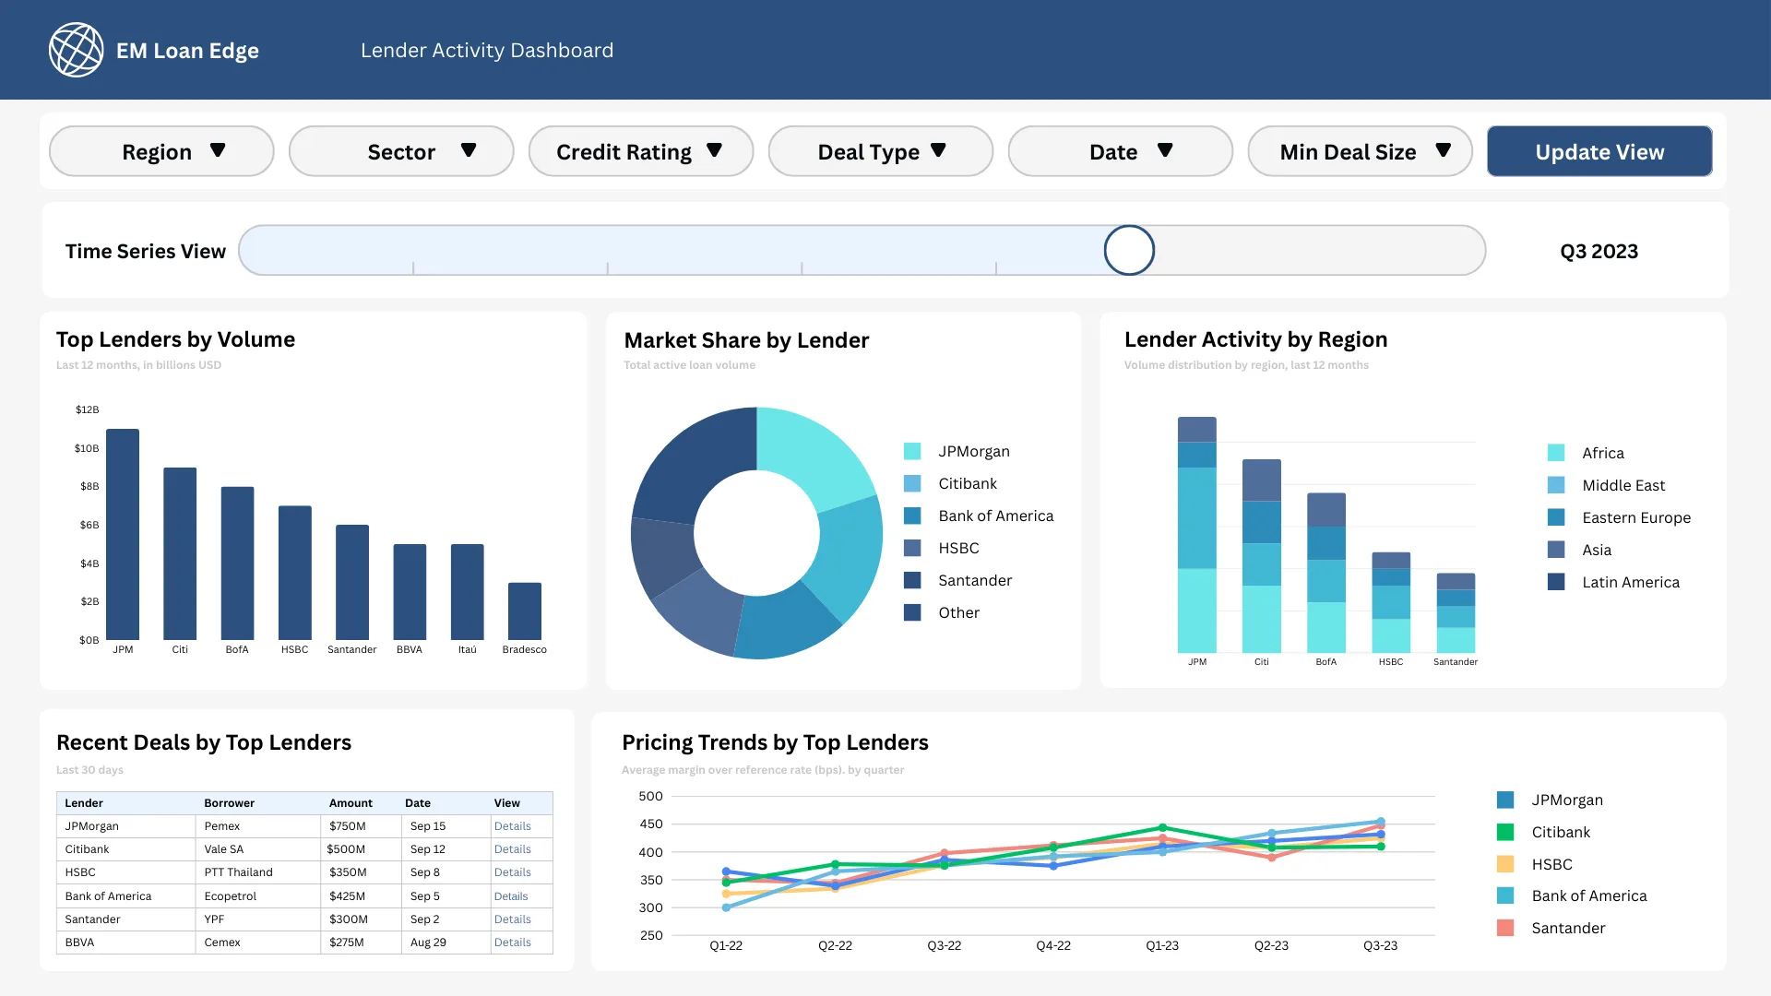The image size is (1771, 996).
Task: Click the Citi stacked bar in Region chart
Action: pos(1262,556)
